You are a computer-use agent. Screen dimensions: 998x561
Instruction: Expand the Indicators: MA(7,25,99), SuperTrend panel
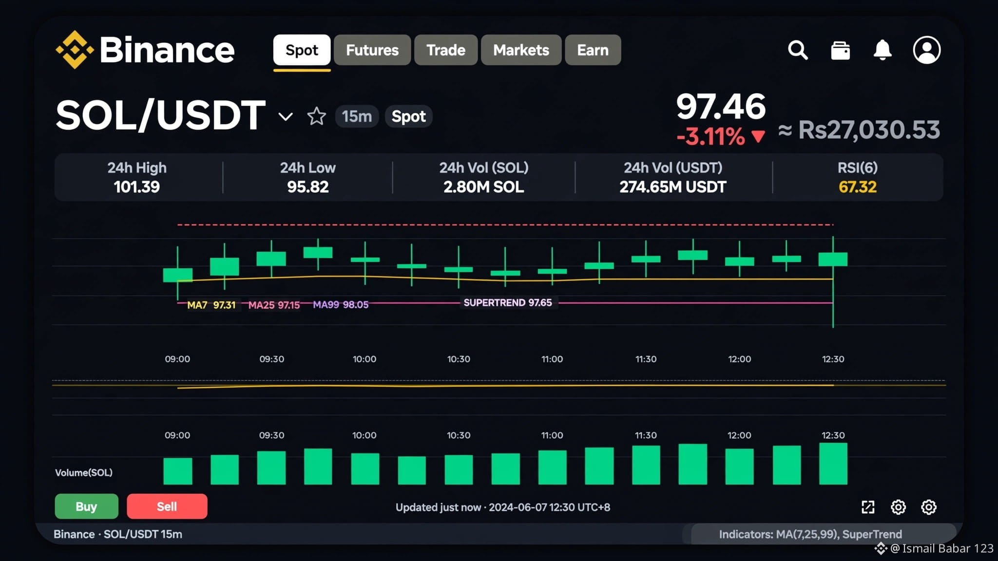[x=810, y=534]
